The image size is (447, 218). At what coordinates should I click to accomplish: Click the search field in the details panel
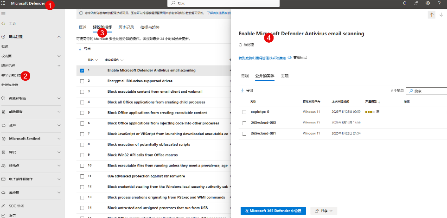click(427, 91)
